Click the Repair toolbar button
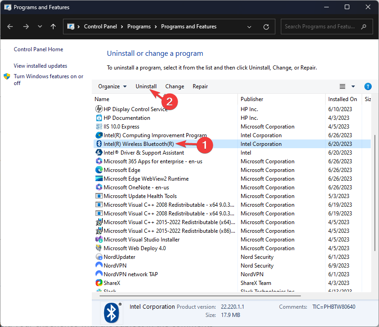379x327 pixels. [x=200, y=86]
